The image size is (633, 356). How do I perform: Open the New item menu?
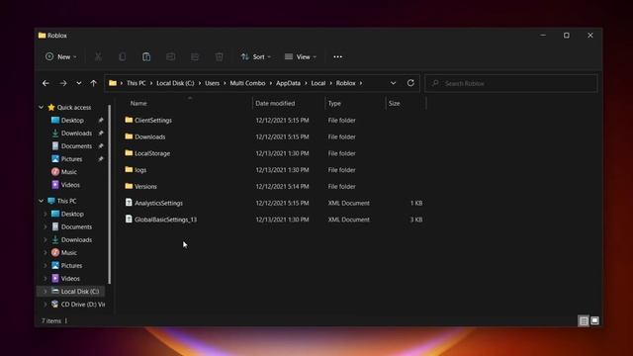[61, 57]
